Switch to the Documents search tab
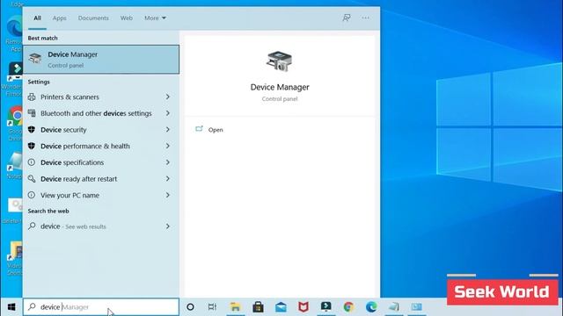 coord(93,18)
